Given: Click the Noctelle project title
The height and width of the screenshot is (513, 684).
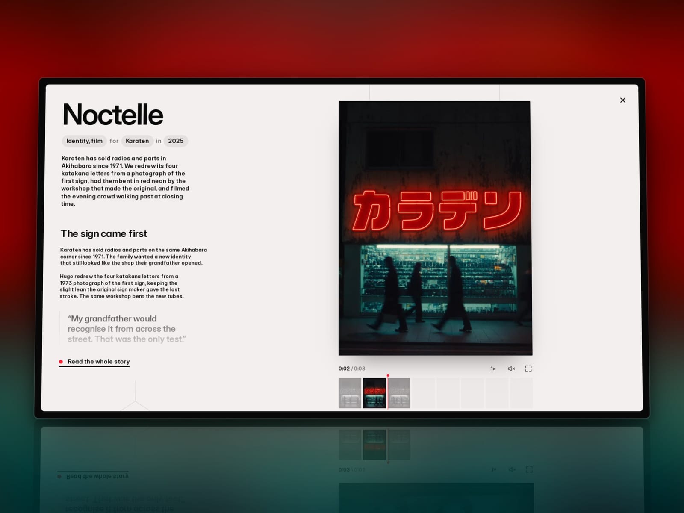Looking at the screenshot, I should 113,115.
